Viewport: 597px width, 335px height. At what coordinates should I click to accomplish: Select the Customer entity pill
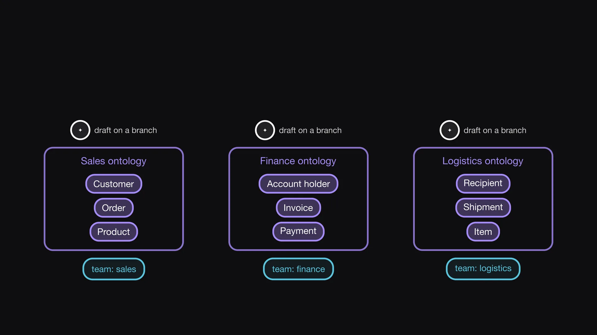click(114, 184)
